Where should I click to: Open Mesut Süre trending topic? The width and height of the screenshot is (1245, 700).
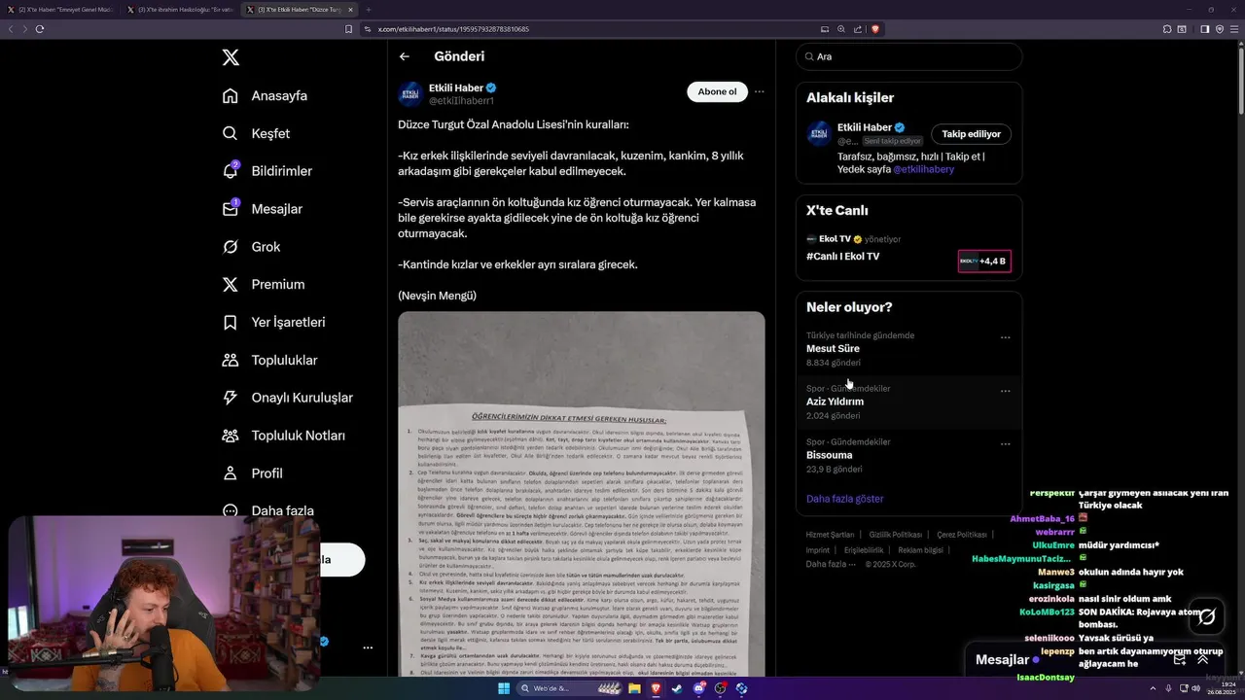[x=833, y=348]
